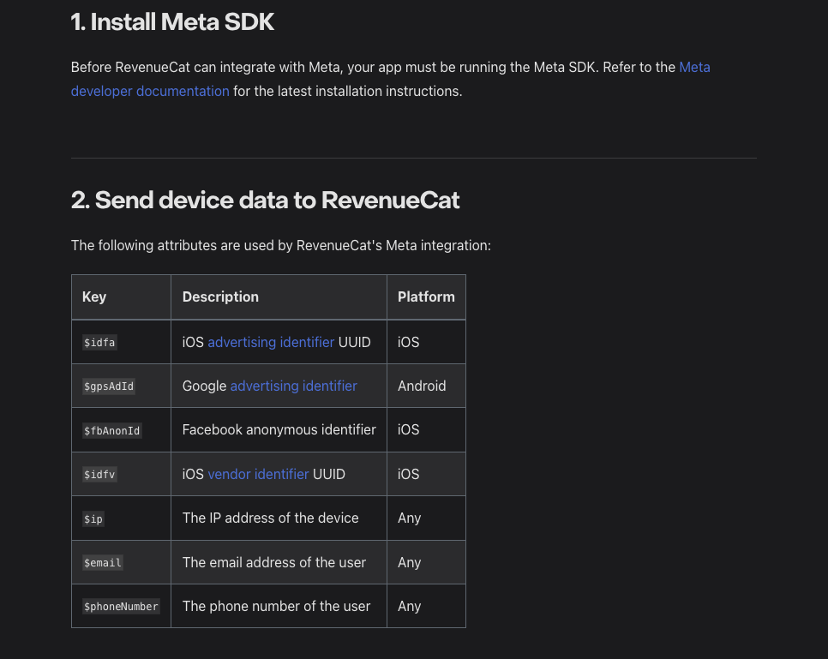Click Any platform cell in $ip row

(x=426, y=518)
